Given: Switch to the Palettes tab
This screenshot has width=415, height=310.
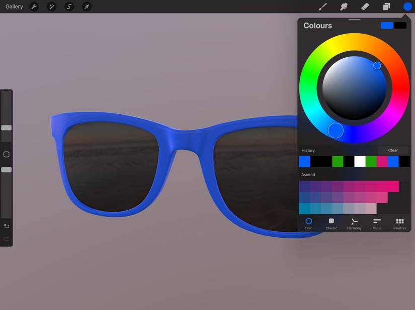Looking at the screenshot, I should (399, 224).
